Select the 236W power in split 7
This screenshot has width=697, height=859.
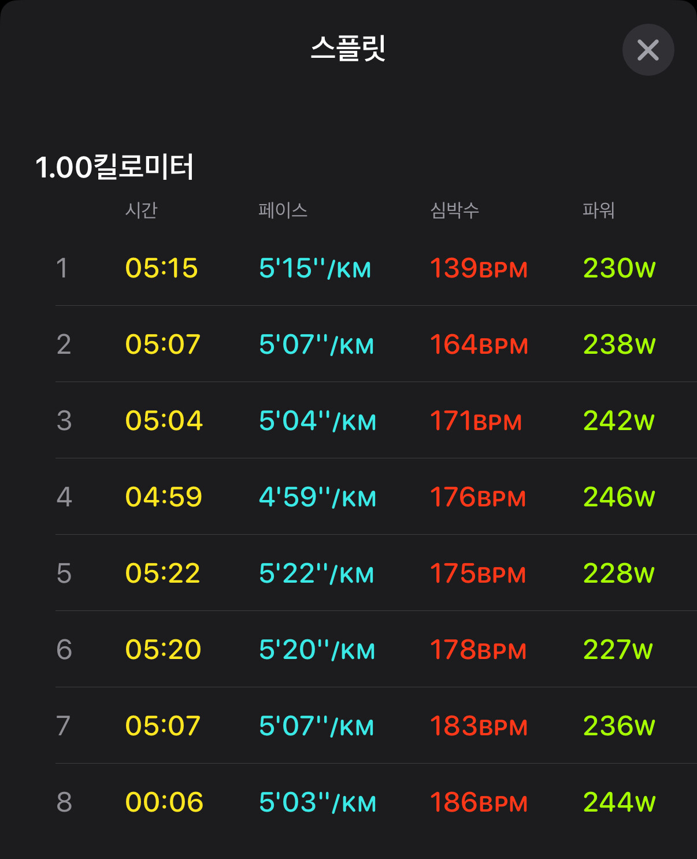[x=619, y=726]
